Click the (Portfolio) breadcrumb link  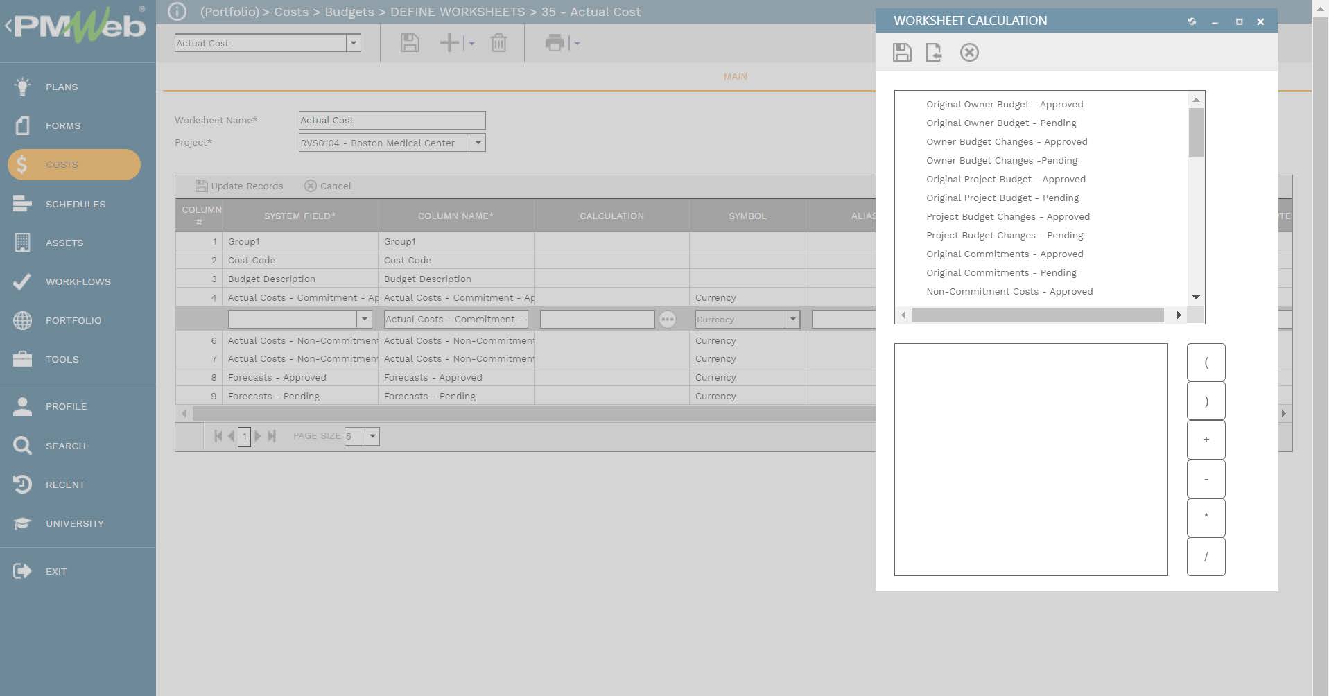(229, 12)
